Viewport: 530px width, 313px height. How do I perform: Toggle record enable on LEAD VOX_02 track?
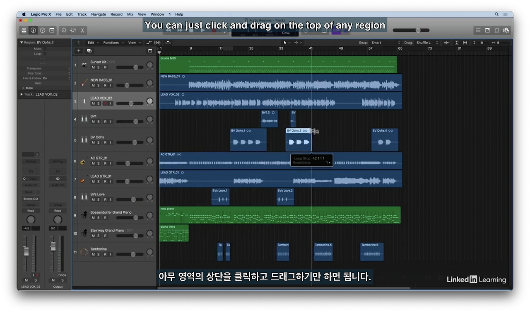tap(105, 104)
